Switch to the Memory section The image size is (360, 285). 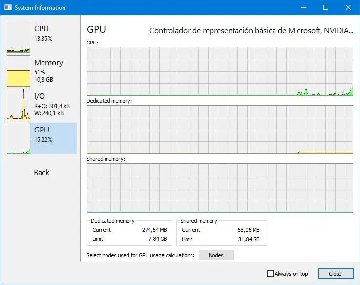point(48,63)
